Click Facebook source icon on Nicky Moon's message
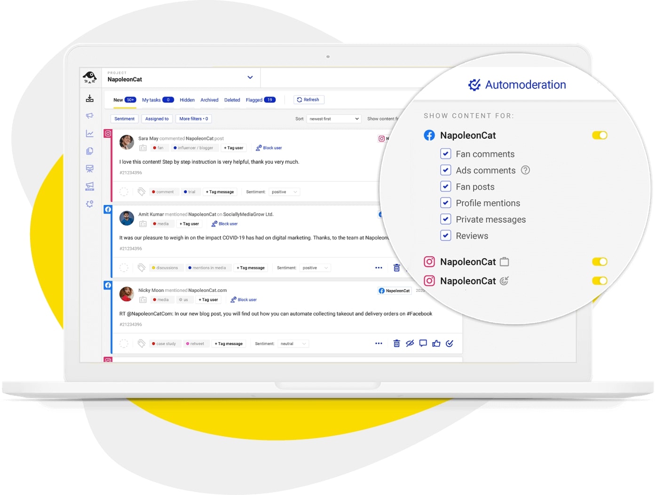 (x=108, y=285)
